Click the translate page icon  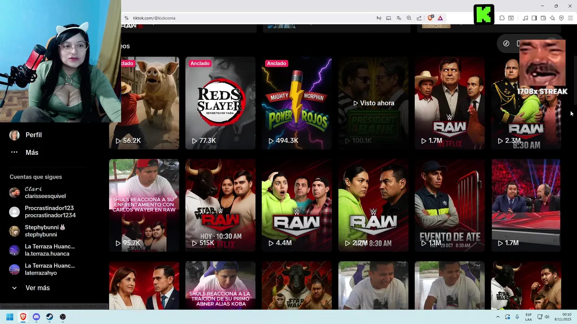click(x=398, y=18)
